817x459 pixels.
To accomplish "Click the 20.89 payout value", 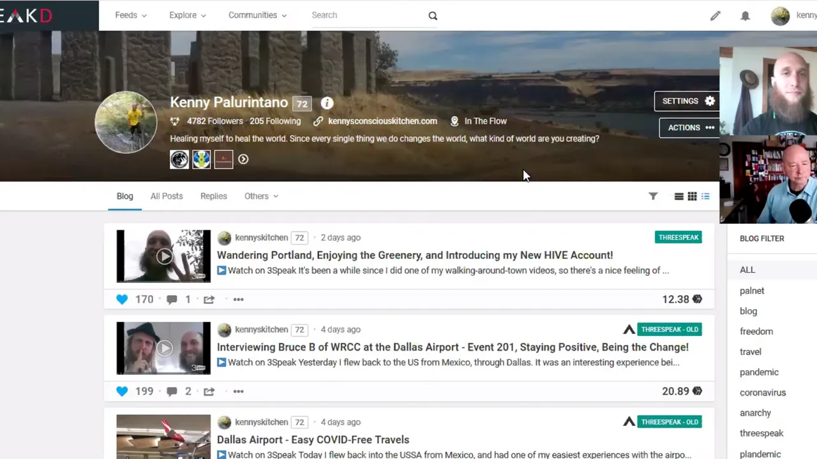I will (x=675, y=391).
